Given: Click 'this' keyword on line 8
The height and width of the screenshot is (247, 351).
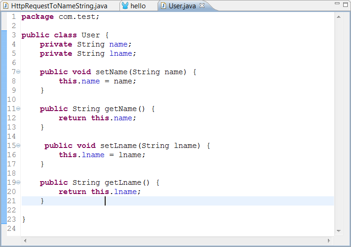Looking at the screenshot, I should click(68, 81).
